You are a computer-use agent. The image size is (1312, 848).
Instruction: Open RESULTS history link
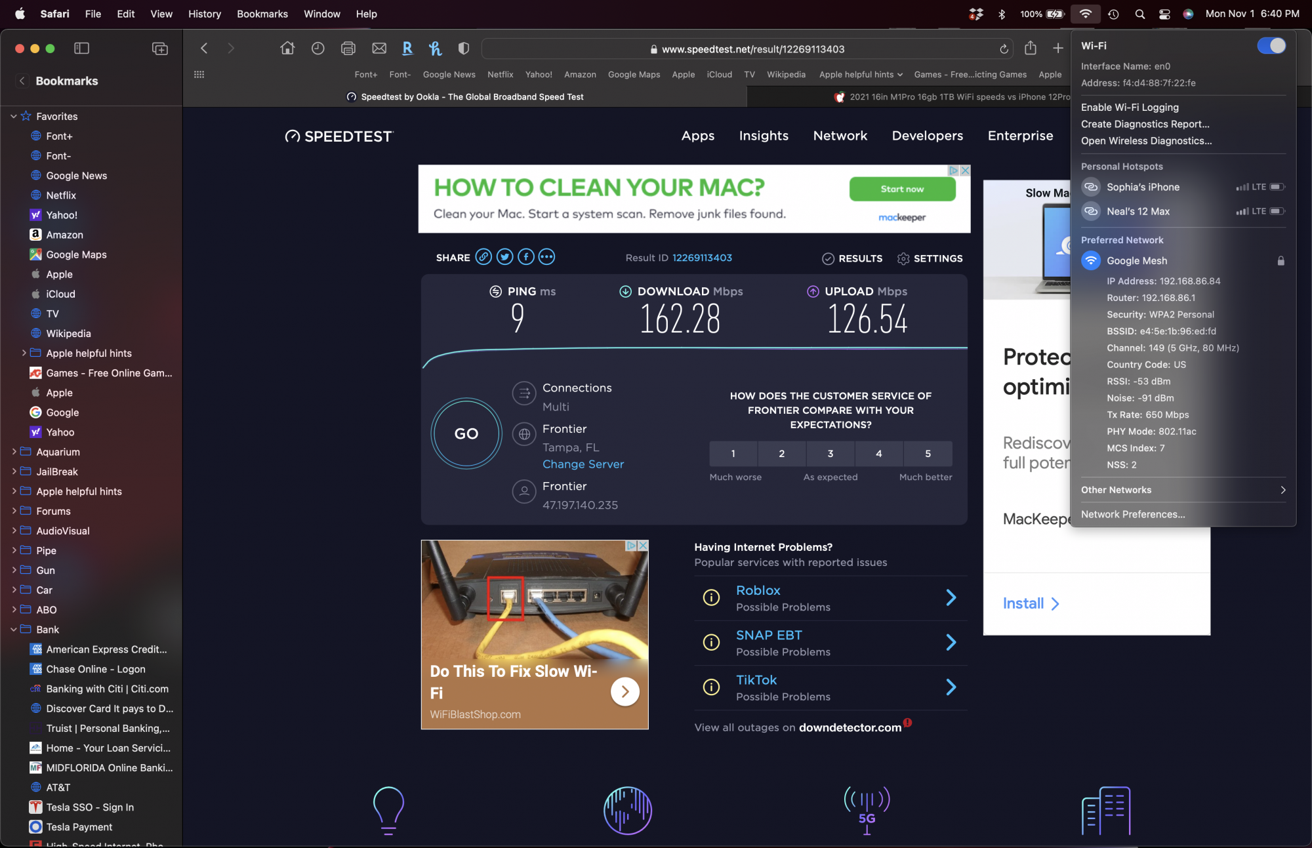pyautogui.click(x=852, y=258)
